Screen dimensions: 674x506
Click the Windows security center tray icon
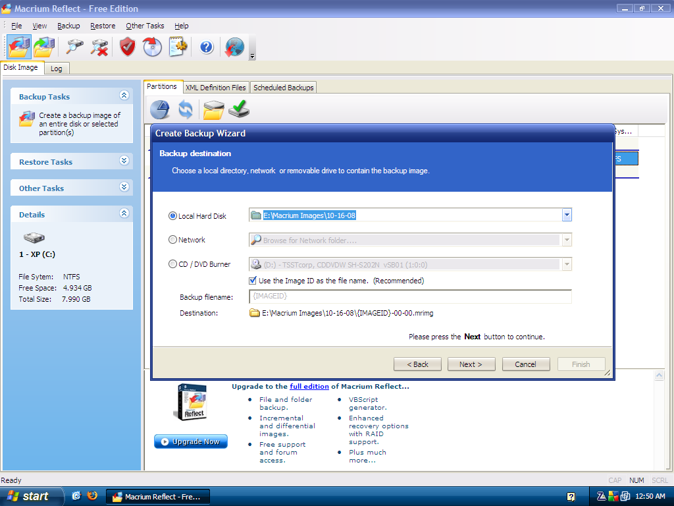pyautogui.click(x=613, y=497)
